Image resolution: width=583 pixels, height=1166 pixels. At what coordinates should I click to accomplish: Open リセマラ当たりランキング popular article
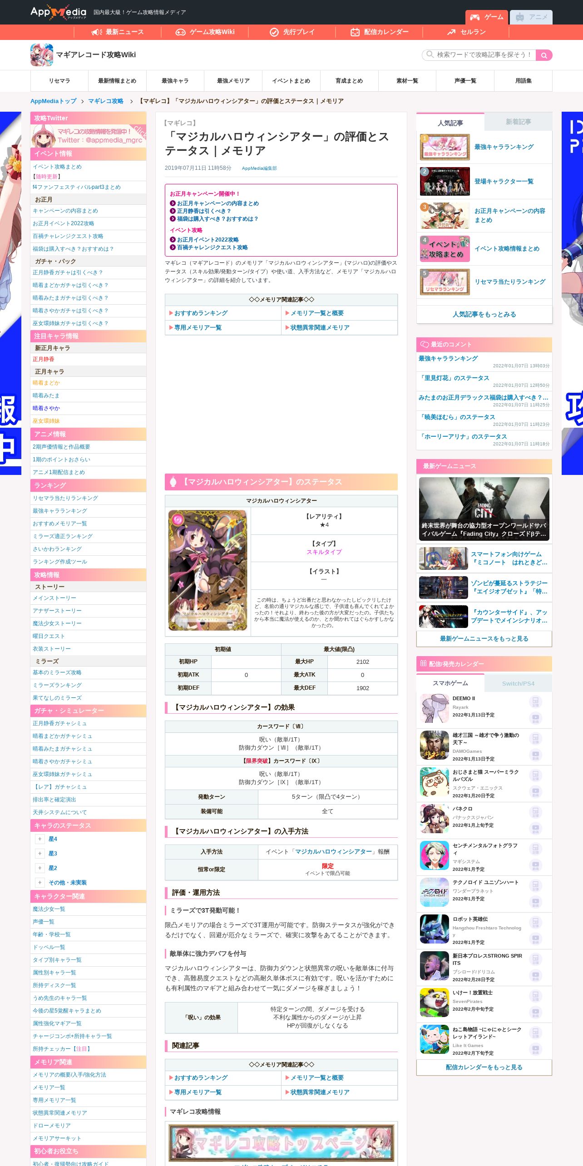coord(484,282)
